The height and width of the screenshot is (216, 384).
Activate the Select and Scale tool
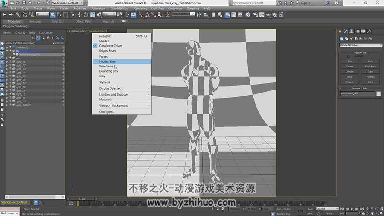click(93, 15)
